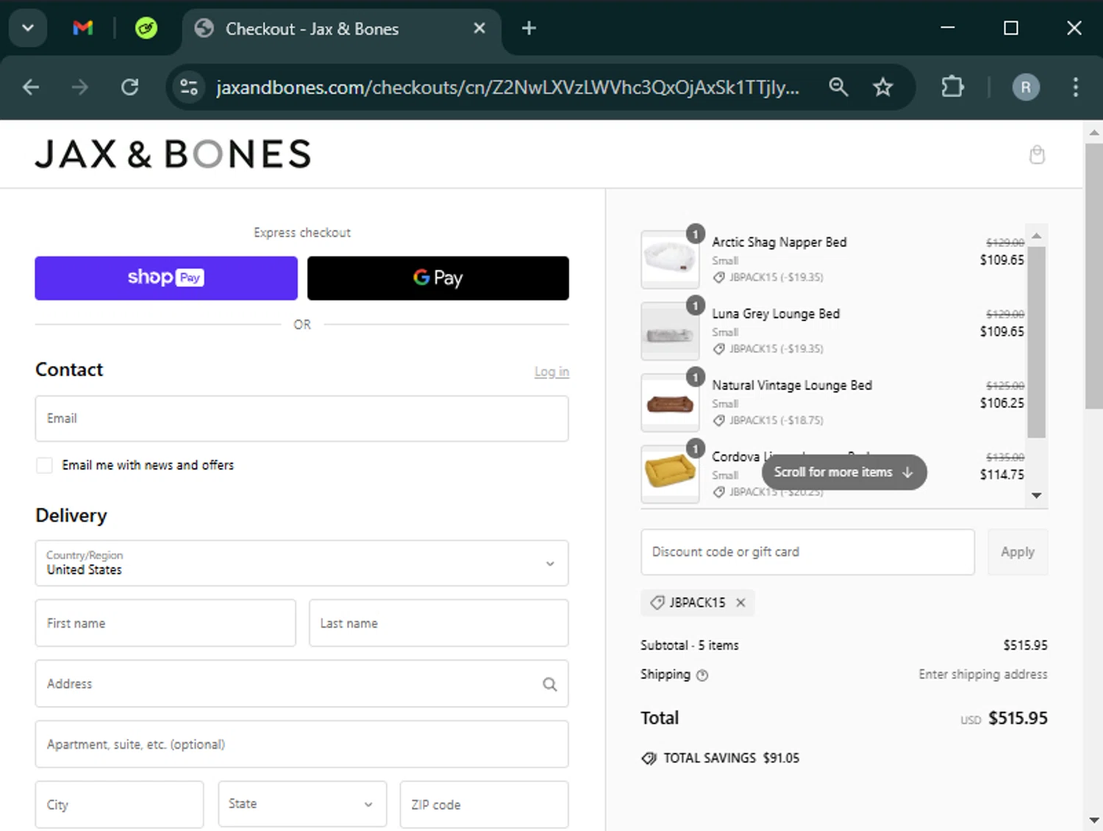
Task: Expand the State dropdown
Action: [301, 805]
